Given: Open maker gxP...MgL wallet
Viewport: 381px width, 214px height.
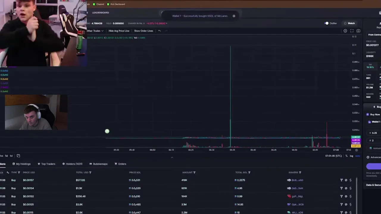Looking at the screenshot, I should [297, 196].
